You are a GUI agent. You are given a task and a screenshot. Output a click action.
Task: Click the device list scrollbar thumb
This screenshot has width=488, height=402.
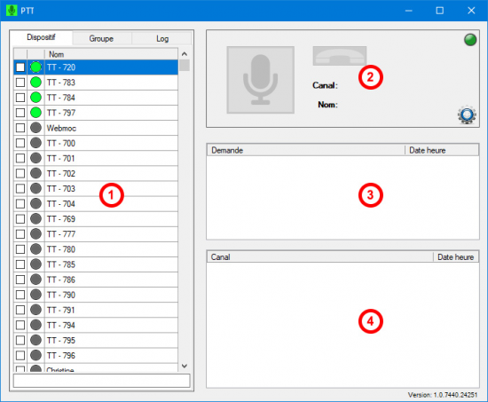[185, 66]
